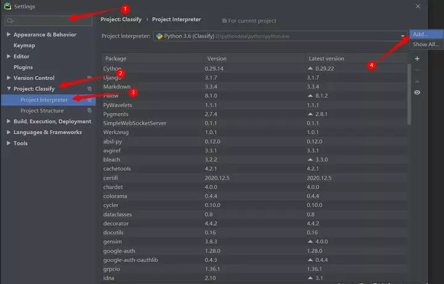This screenshot has width=444, height=284.
Task: Select the cachetools package row
Action: (x=255, y=168)
